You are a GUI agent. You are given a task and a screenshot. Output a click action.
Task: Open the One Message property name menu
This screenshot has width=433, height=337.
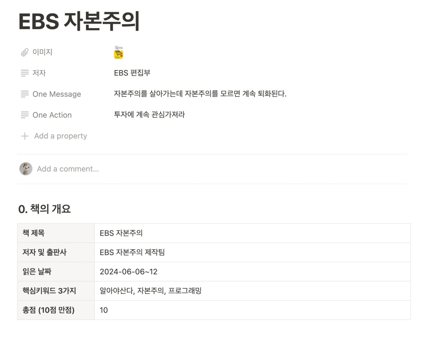click(57, 94)
